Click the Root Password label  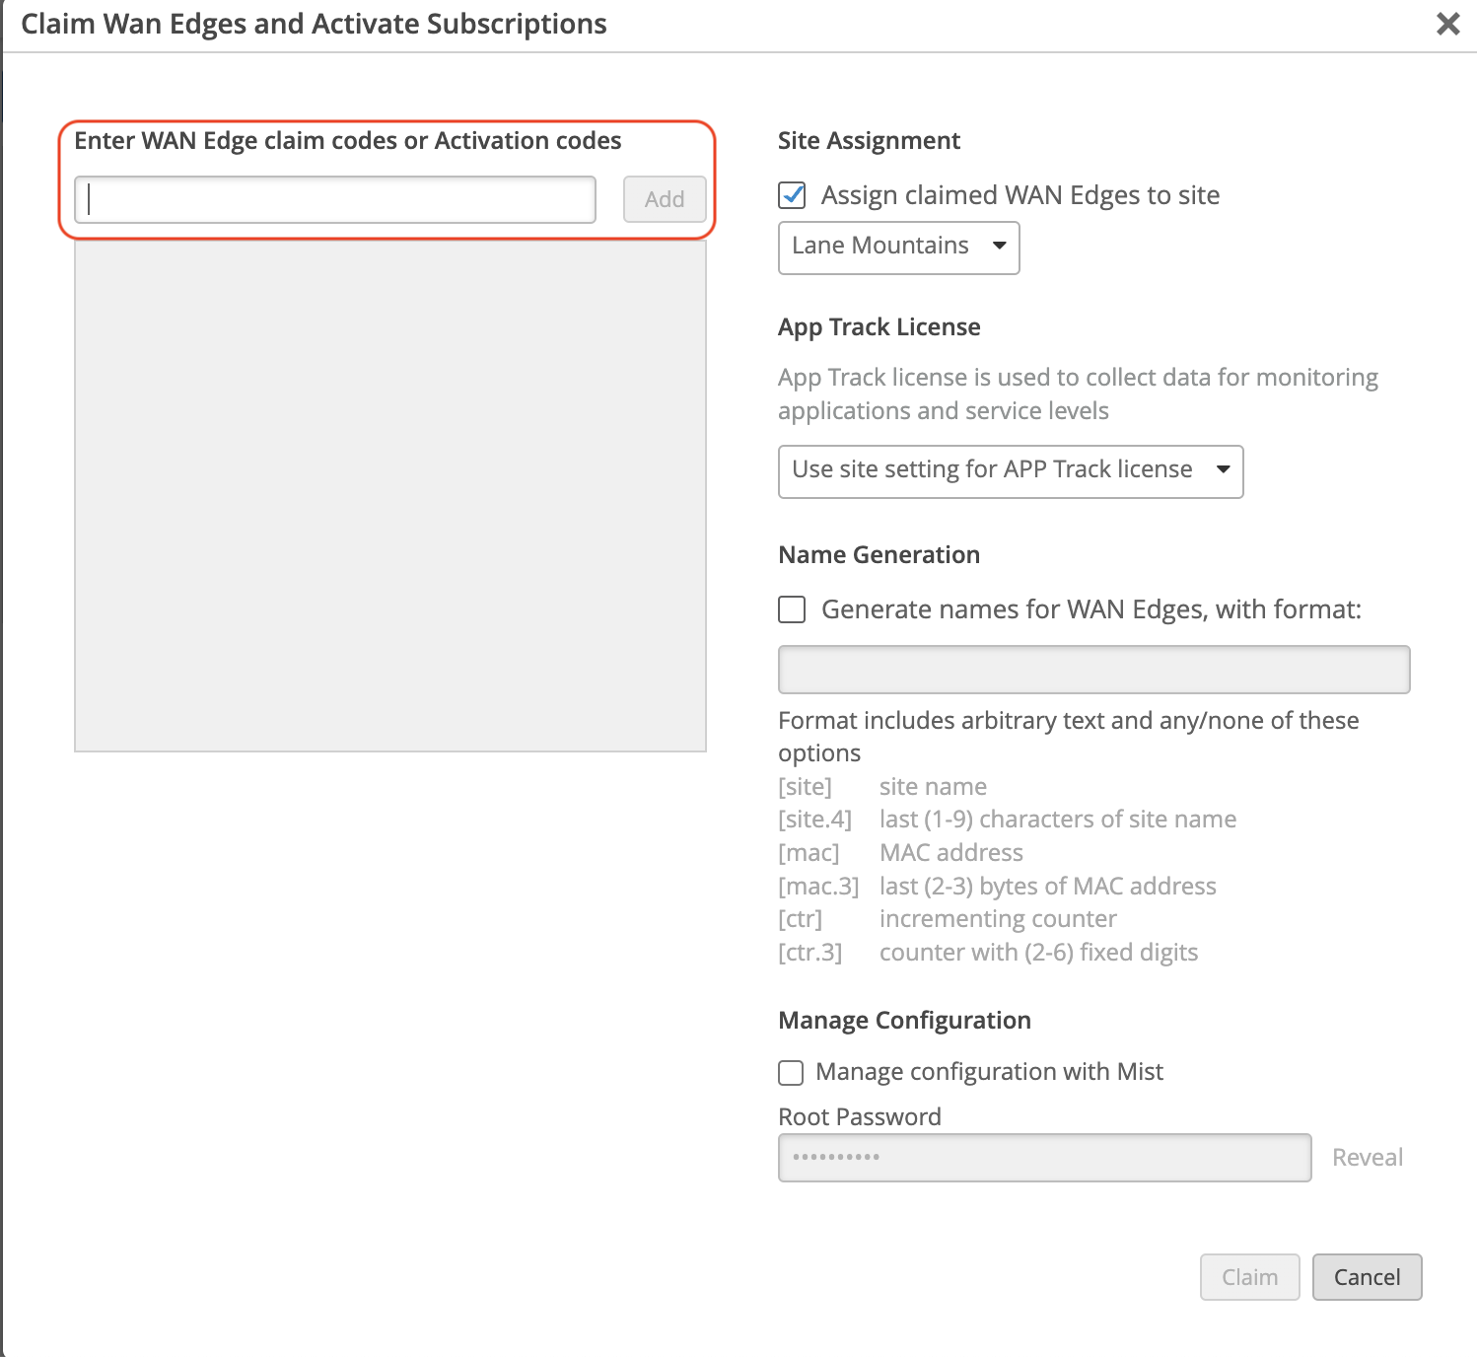click(859, 1117)
